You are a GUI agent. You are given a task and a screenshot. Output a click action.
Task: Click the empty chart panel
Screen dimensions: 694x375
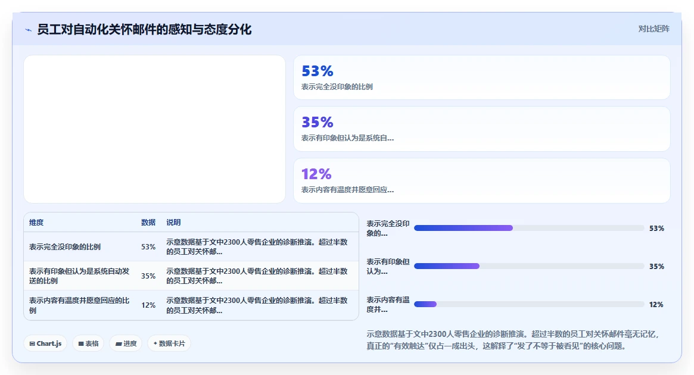tap(154, 129)
